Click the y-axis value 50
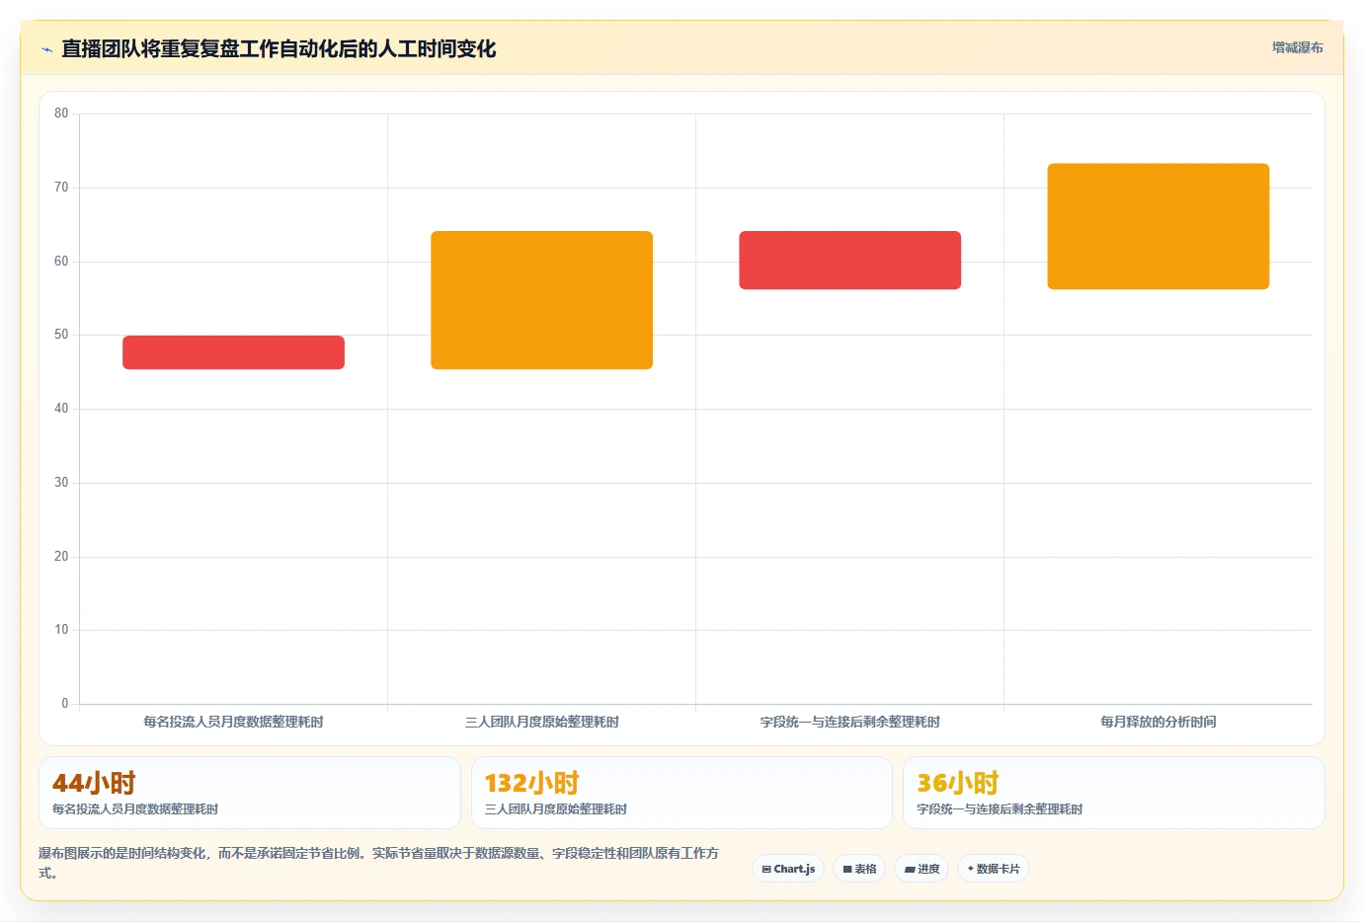1364x922 pixels. coord(61,335)
